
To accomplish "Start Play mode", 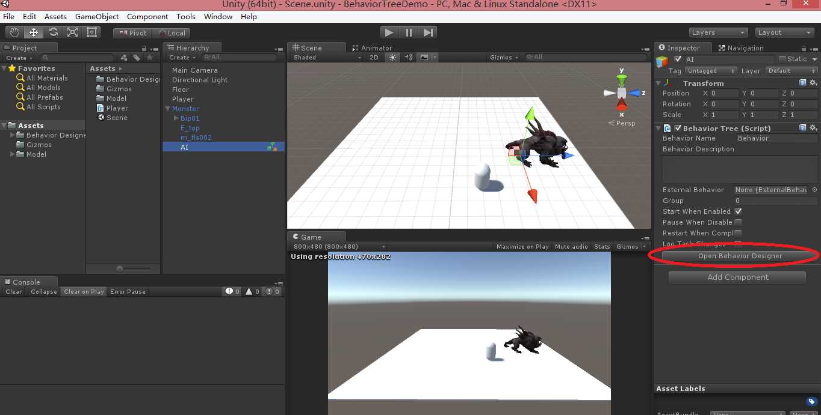I will pyautogui.click(x=389, y=32).
